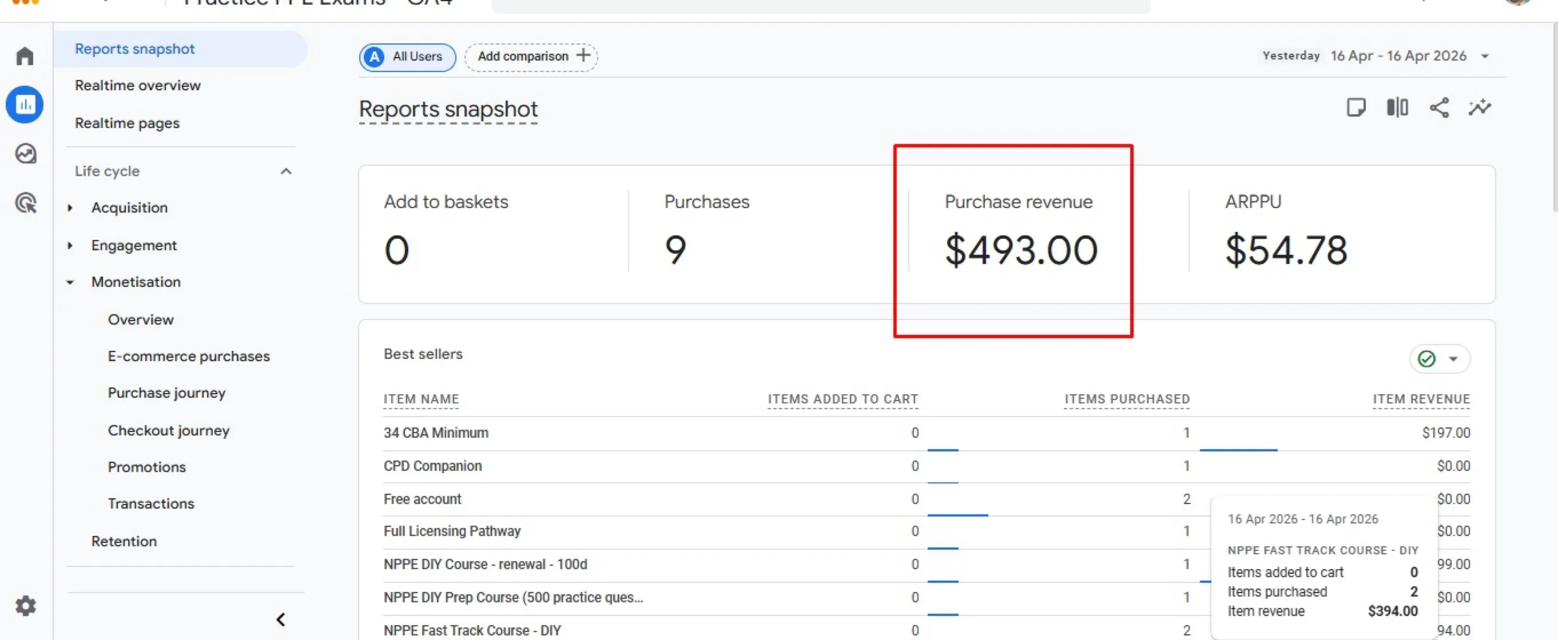The height and width of the screenshot is (640, 1558).
Task: Open the Purchase journey report
Action: click(x=166, y=393)
